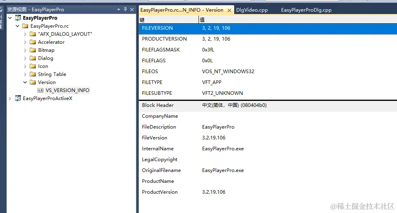The width and height of the screenshot is (397, 213).
Task: Click the 键 column header
Action: coord(168,20)
